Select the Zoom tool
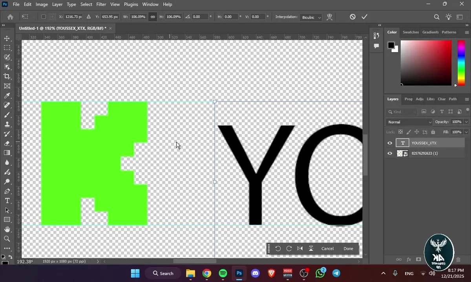The image size is (471, 282). point(7,239)
